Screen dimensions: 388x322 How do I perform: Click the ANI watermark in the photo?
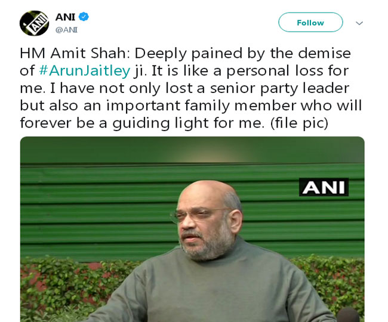324,187
